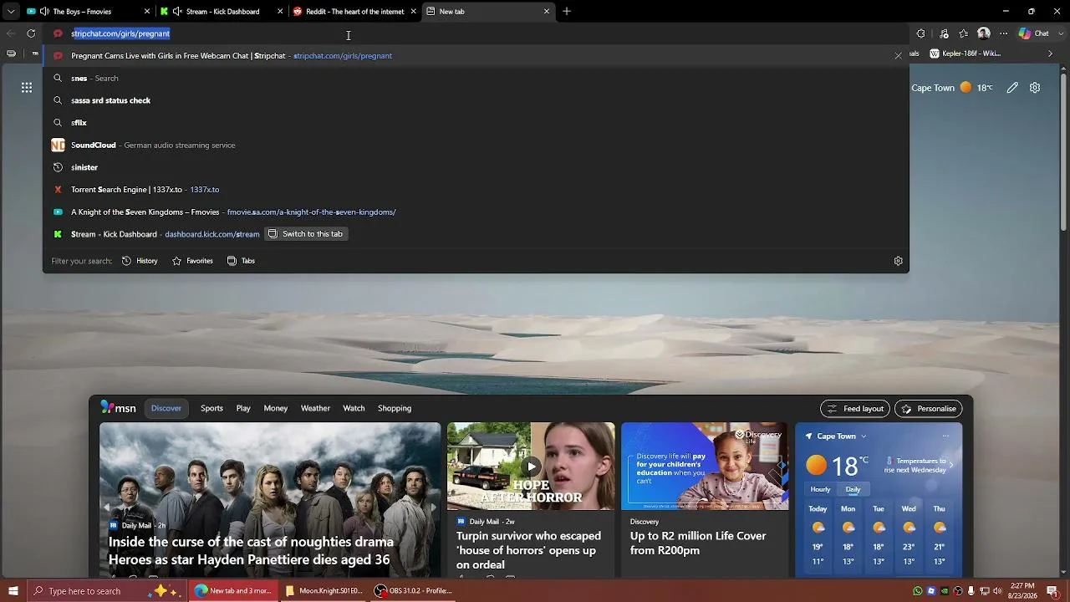This screenshot has width=1070, height=602.
Task: Open the Weather feed tab
Action: point(315,408)
